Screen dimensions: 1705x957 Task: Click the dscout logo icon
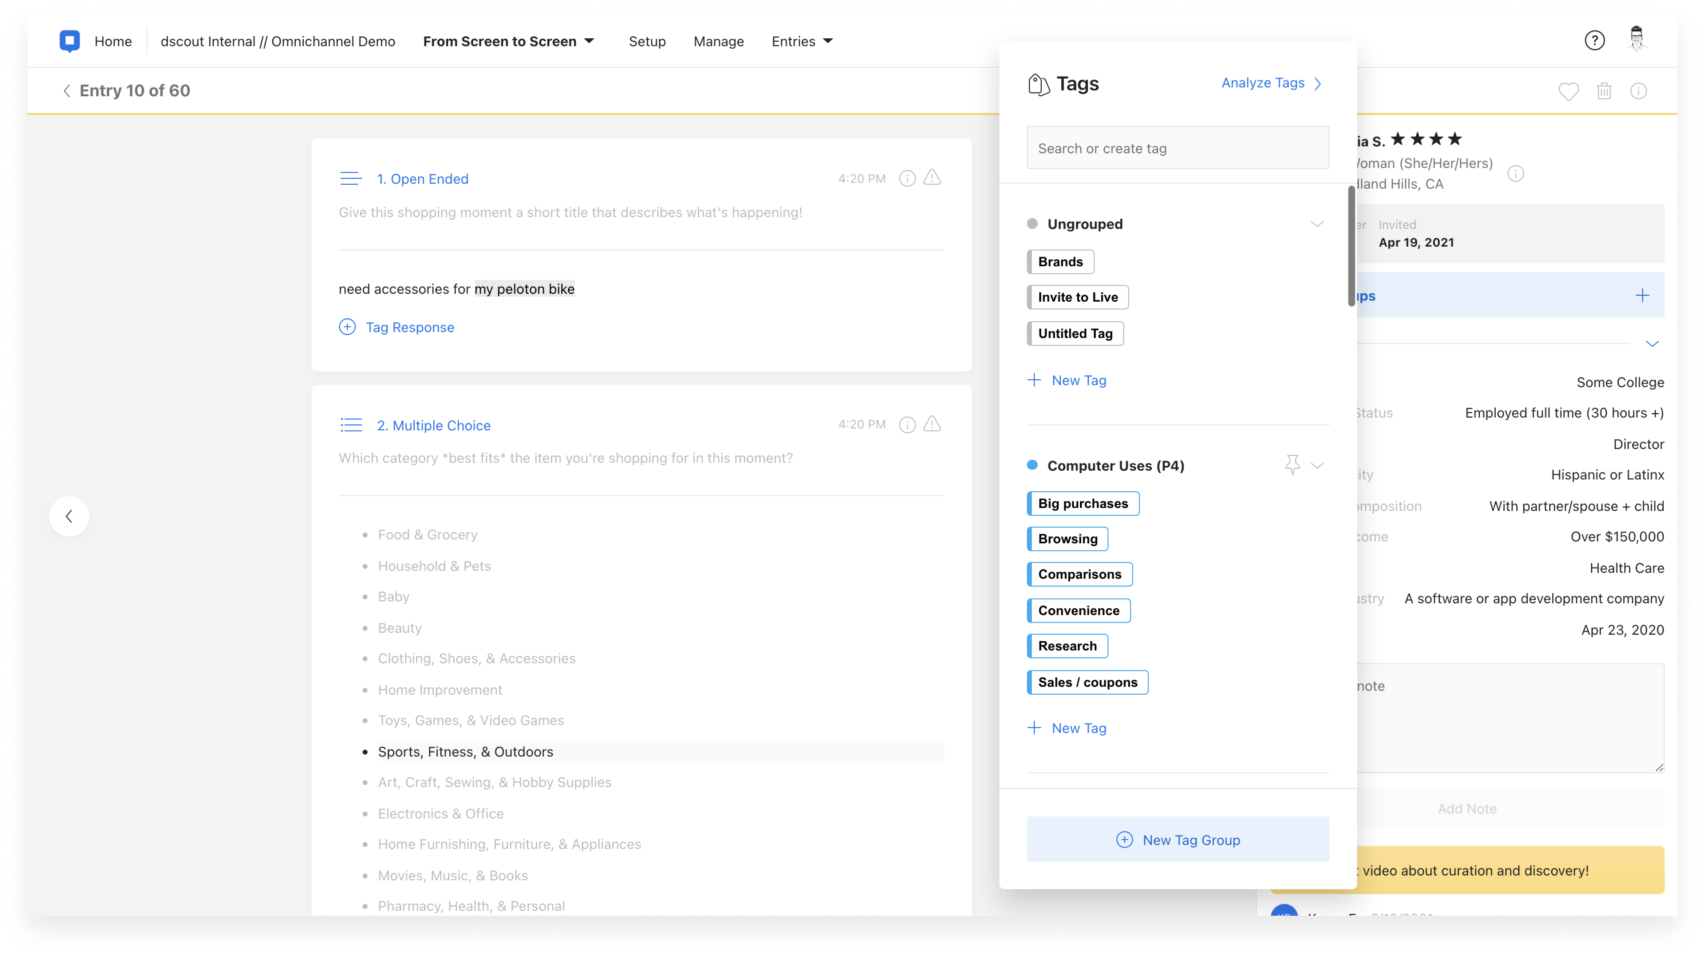pos(69,41)
